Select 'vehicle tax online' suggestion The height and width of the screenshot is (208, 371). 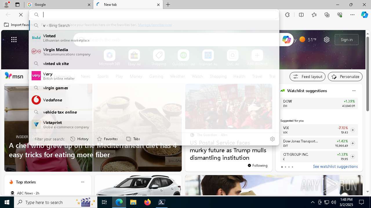click(x=154, y=112)
